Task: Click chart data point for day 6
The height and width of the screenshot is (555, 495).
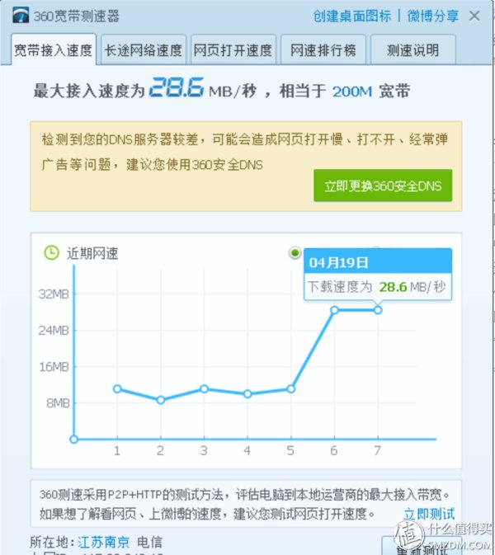Action: 334,310
